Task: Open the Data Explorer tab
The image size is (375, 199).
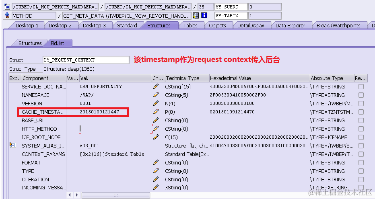Action: 290,25
